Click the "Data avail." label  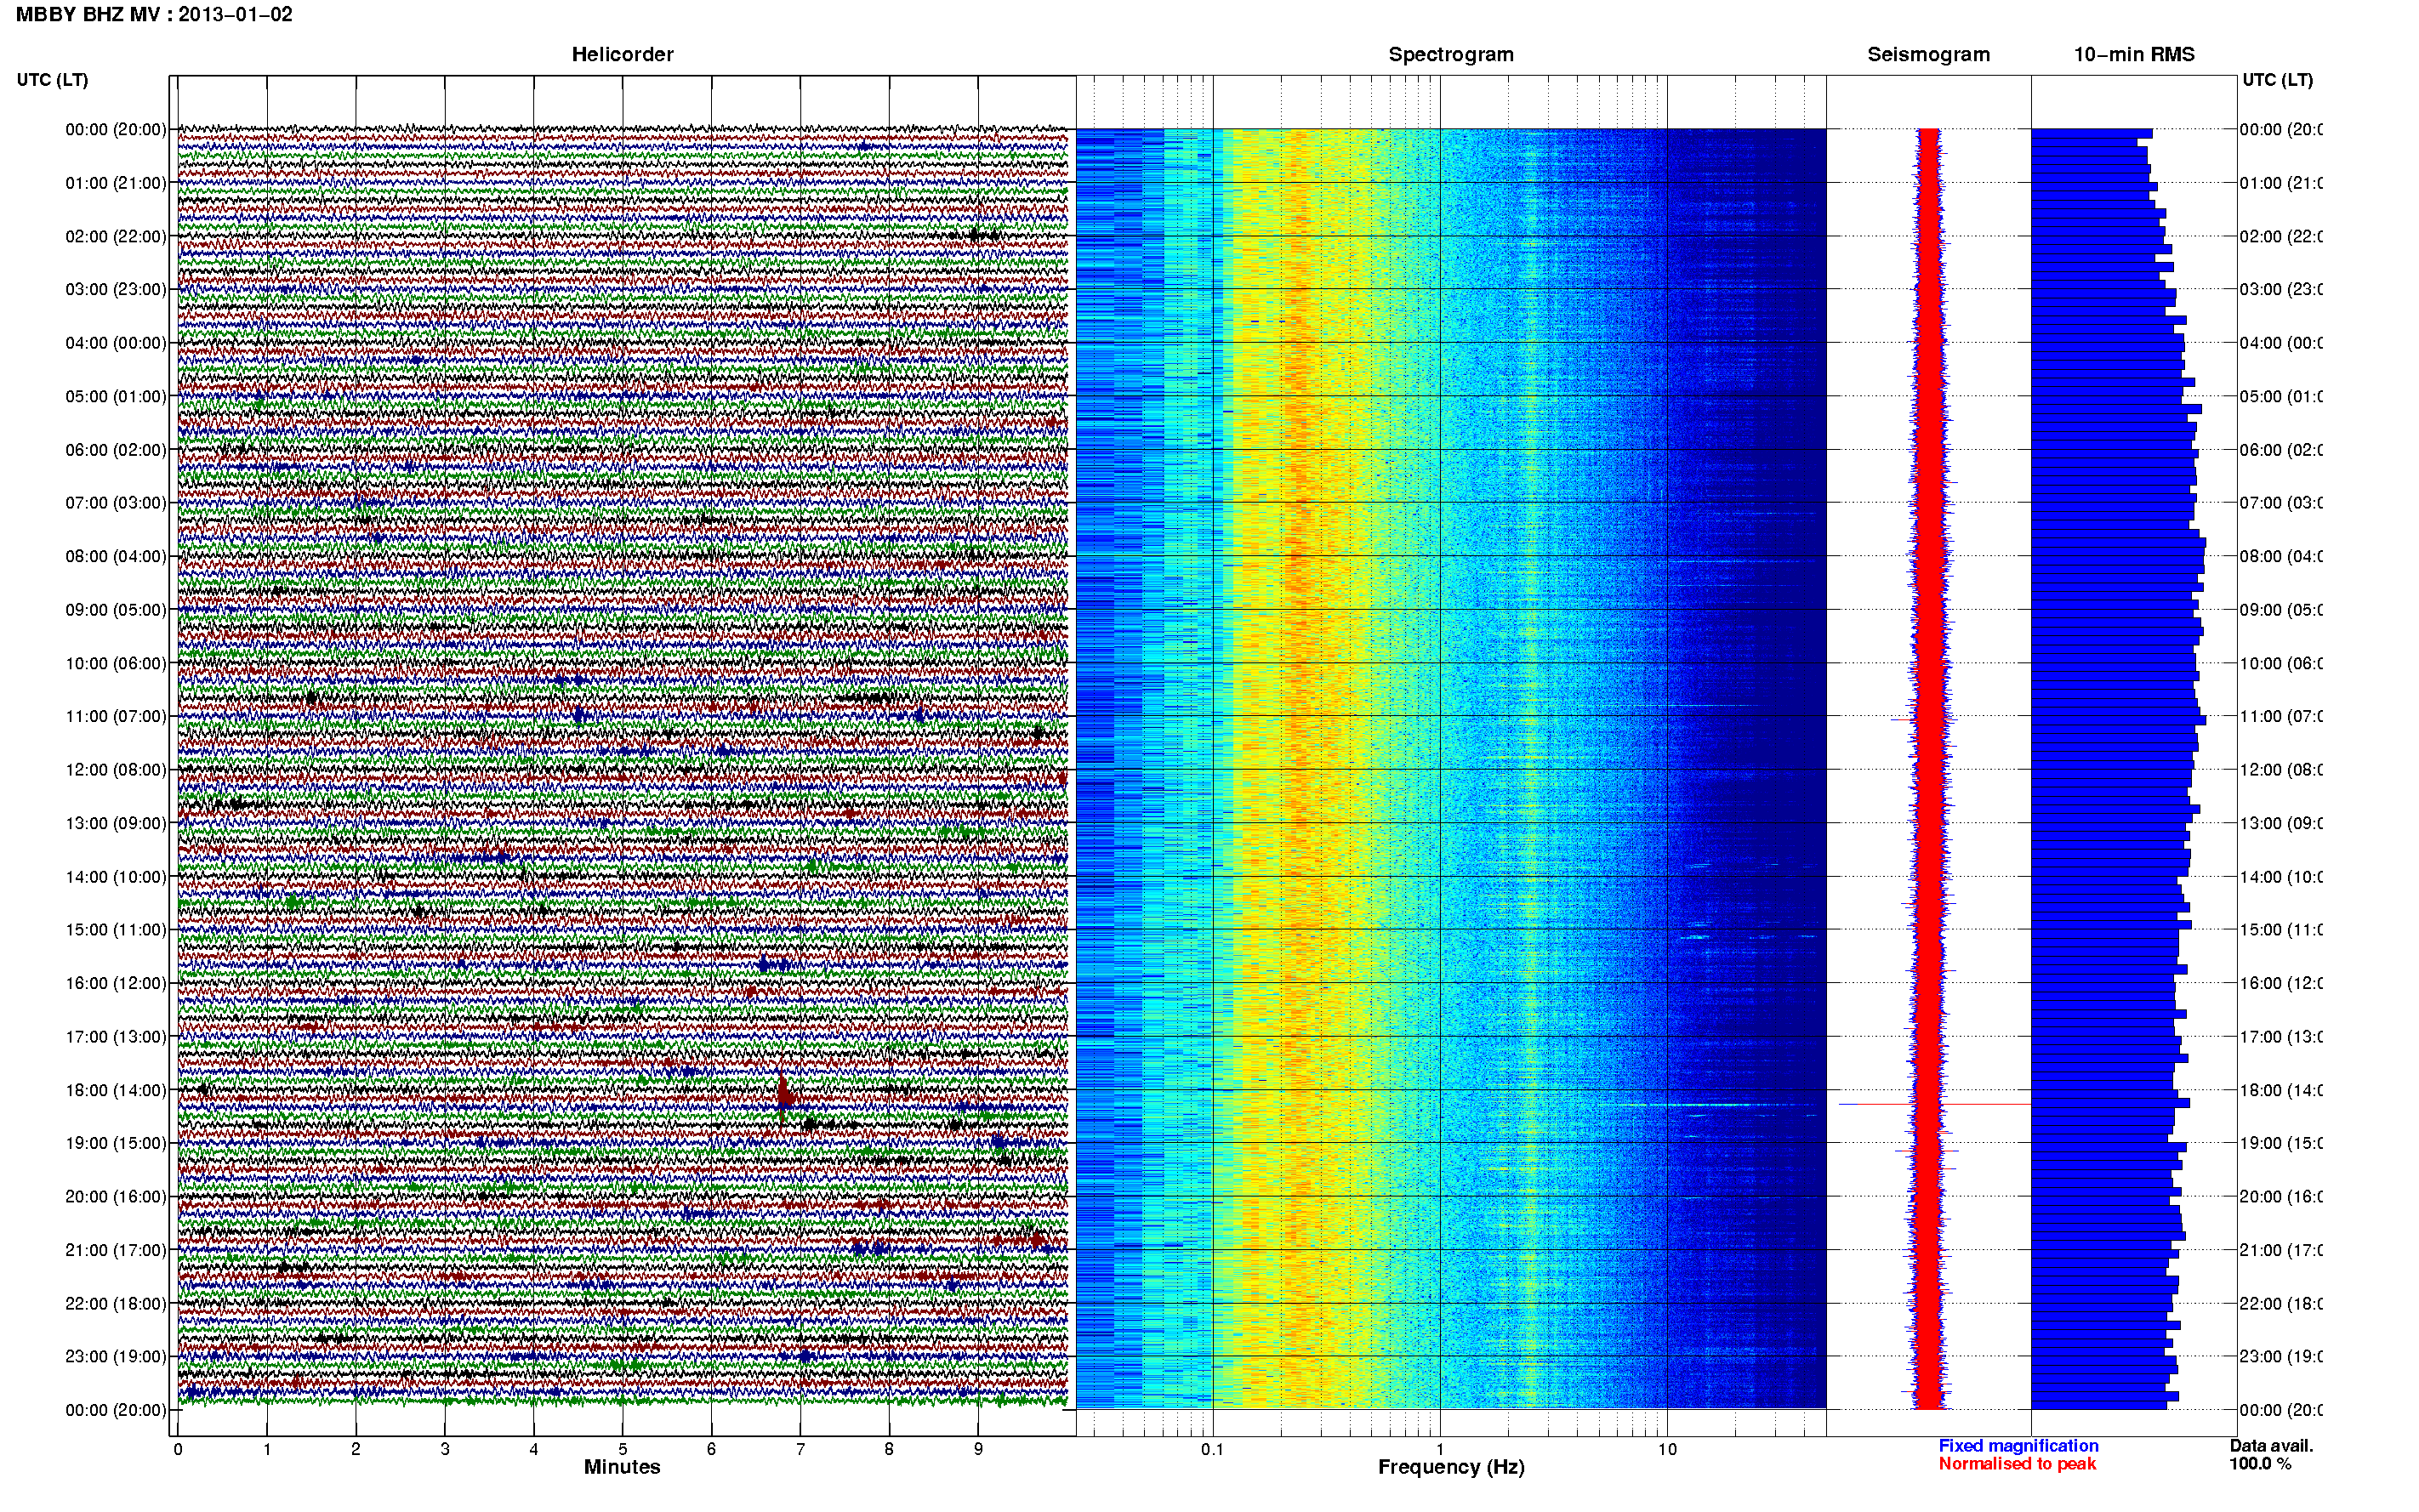click(2271, 1446)
